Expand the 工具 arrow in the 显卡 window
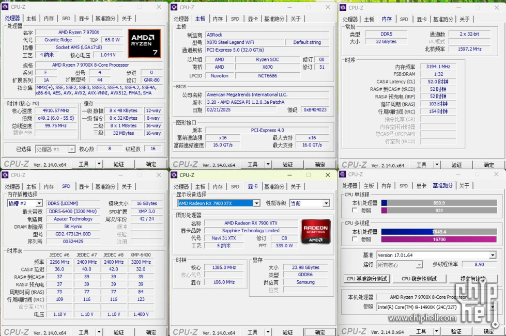 (x=268, y=332)
